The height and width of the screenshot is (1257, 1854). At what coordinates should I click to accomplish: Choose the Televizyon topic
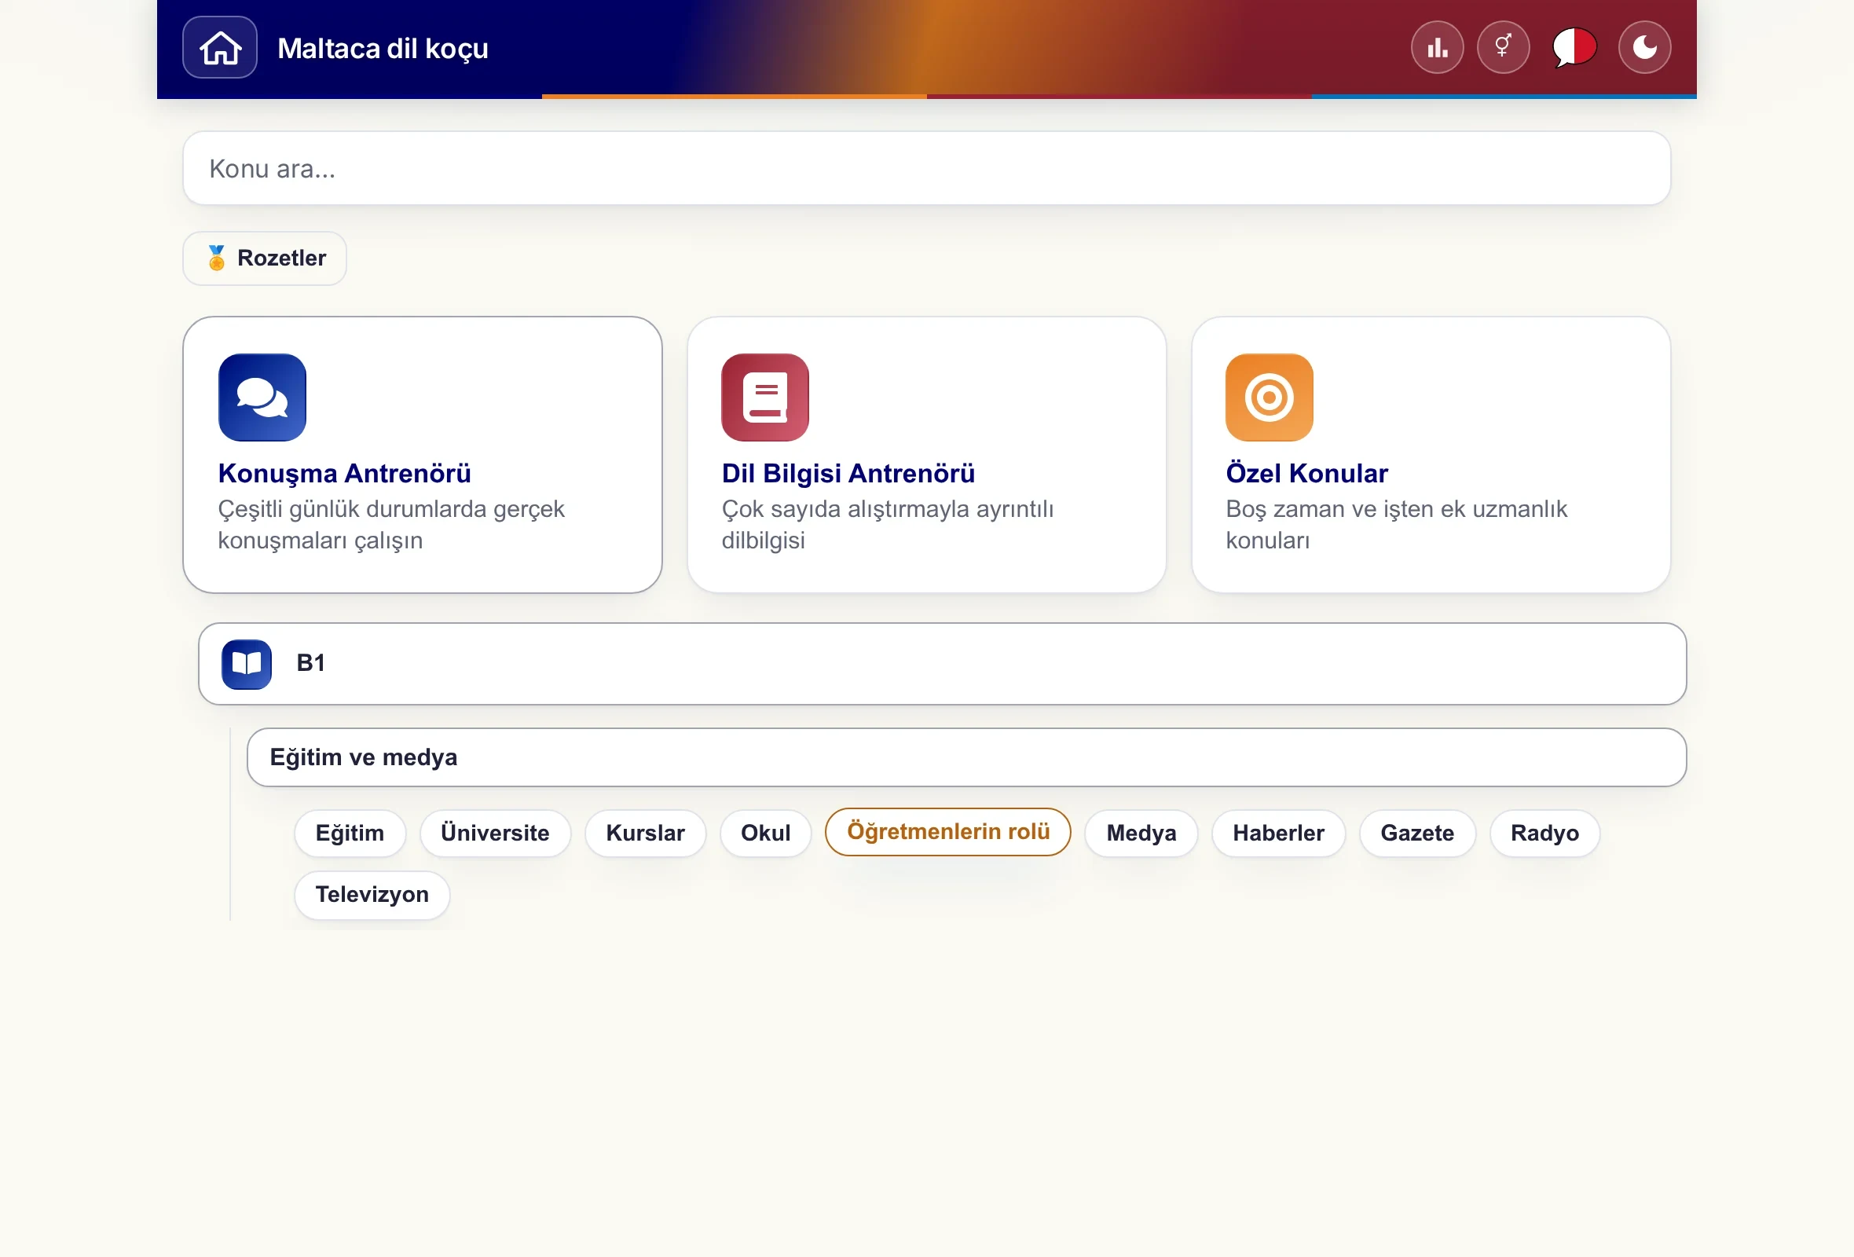(x=372, y=895)
